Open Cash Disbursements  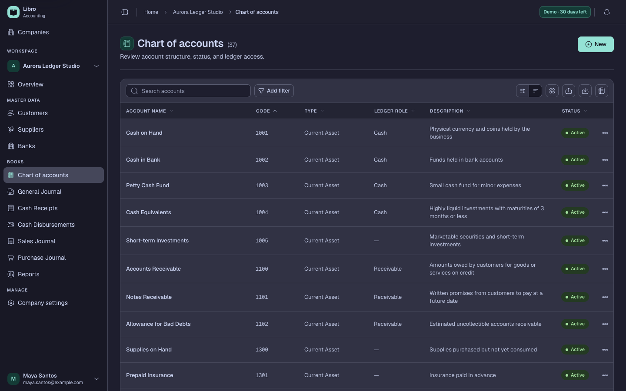click(x=53, y=225)
